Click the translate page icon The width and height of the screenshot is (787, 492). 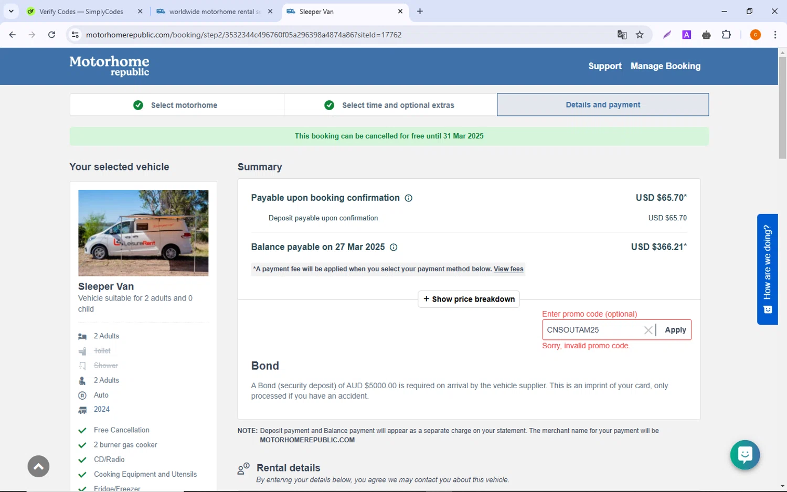[x=622, y=35]
